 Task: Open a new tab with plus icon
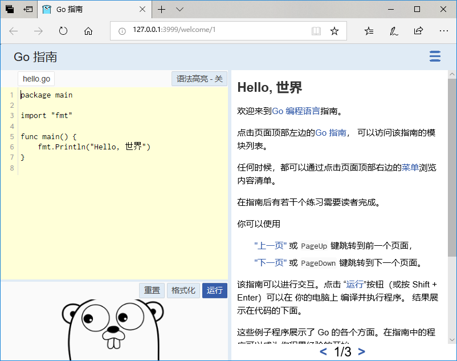point(161,9)
